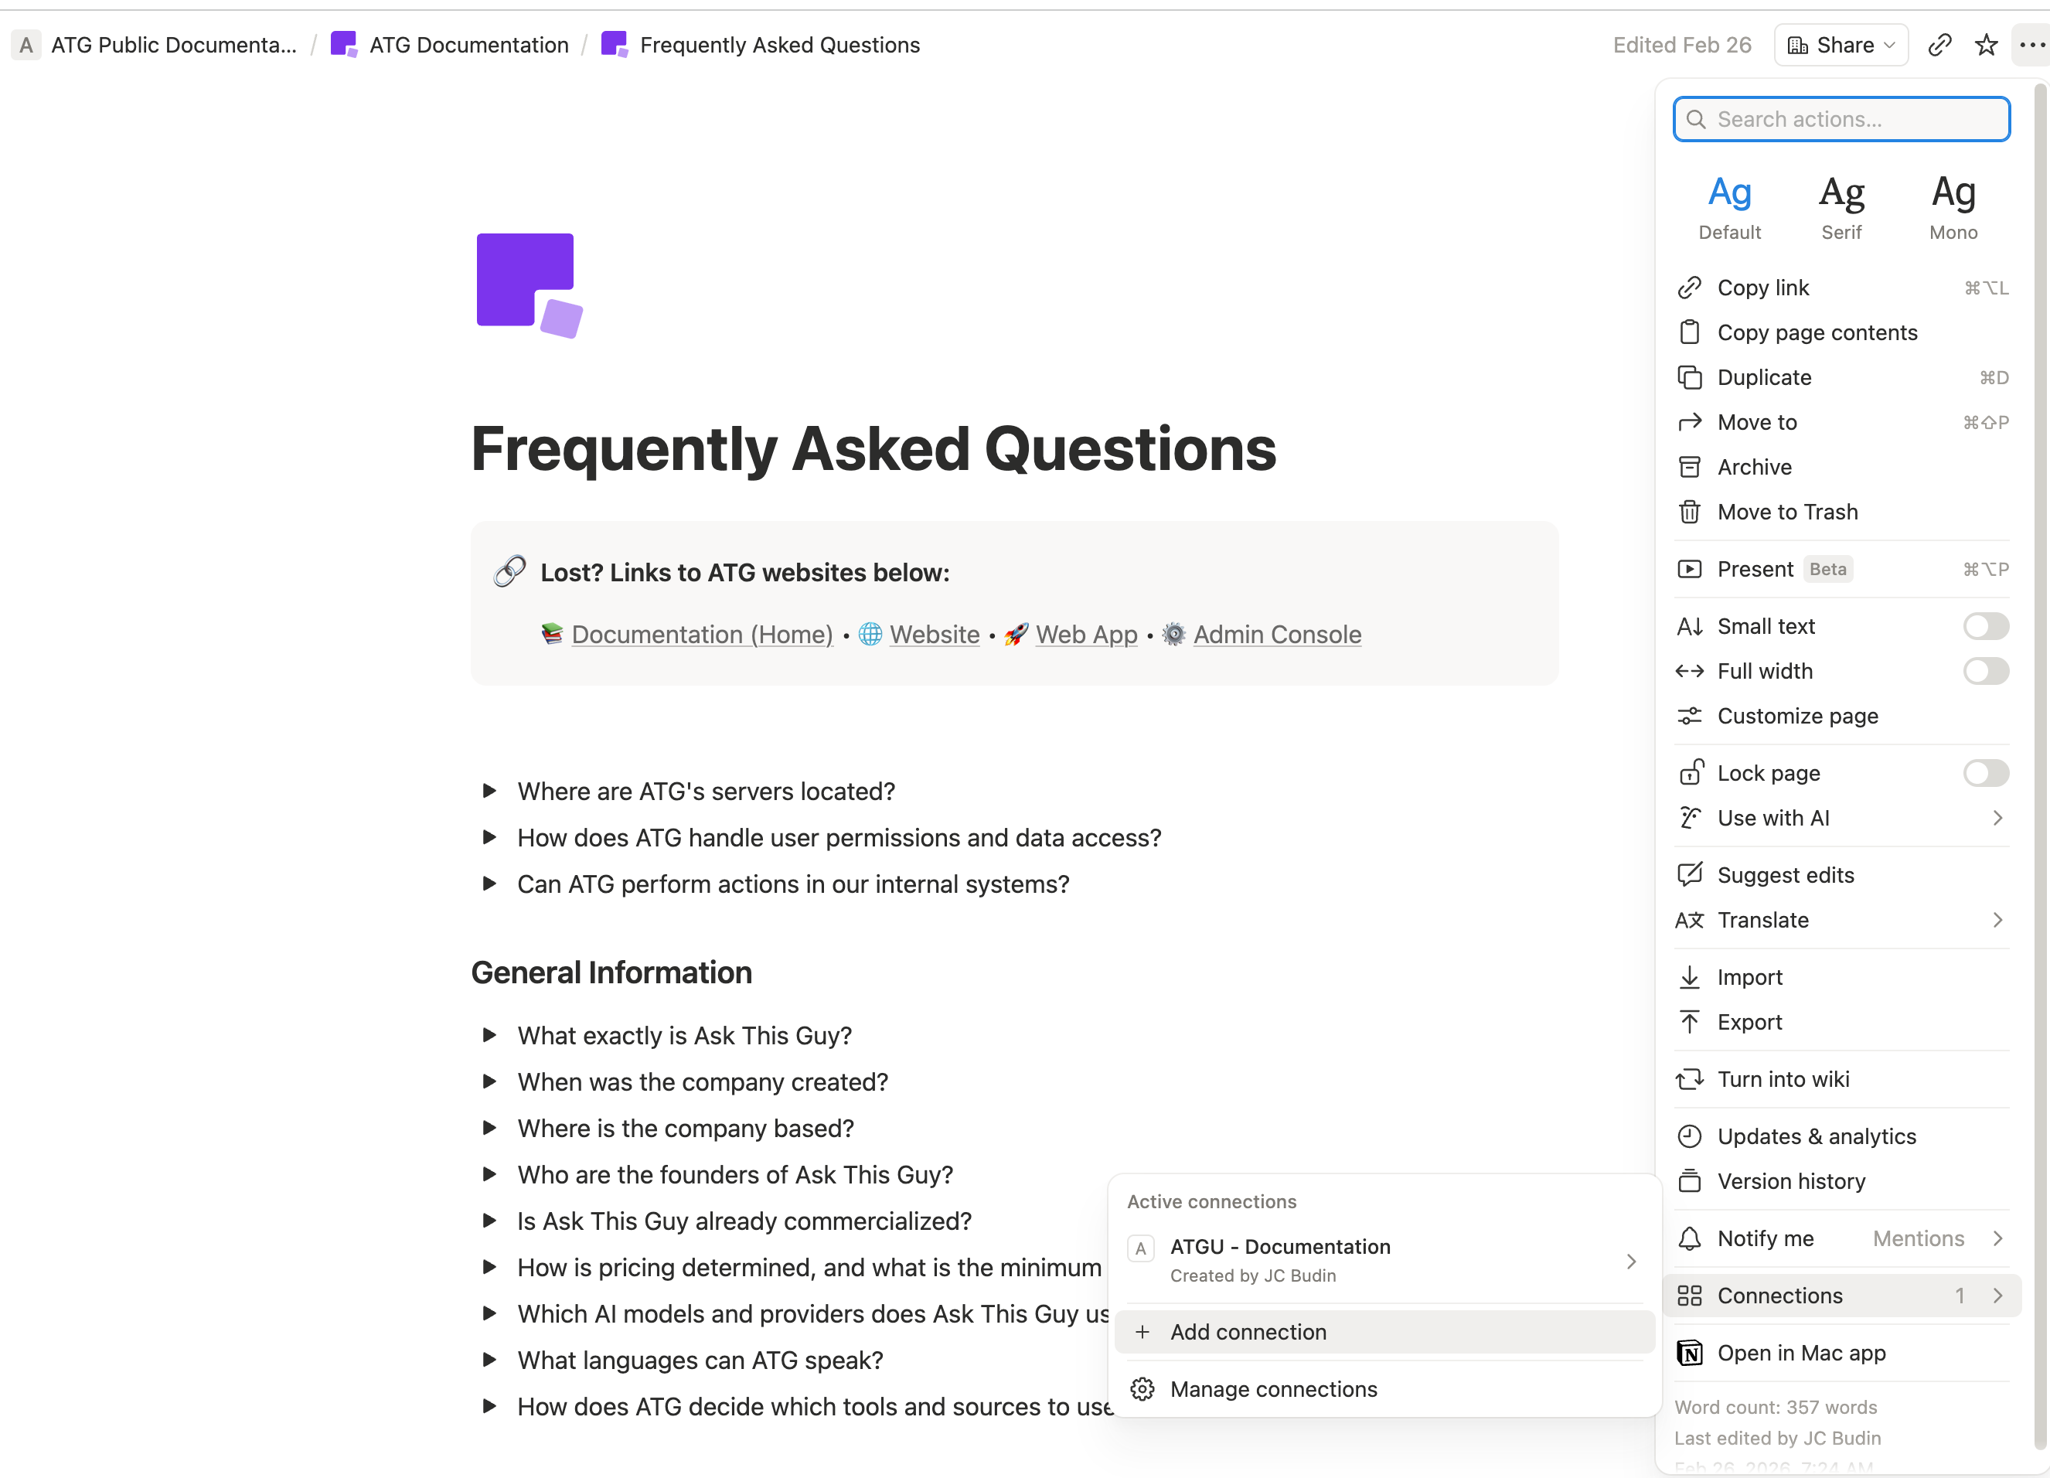The image size is (2050, 1478).
Task: Enable the Small text toggle
Action: point(1986,626)
